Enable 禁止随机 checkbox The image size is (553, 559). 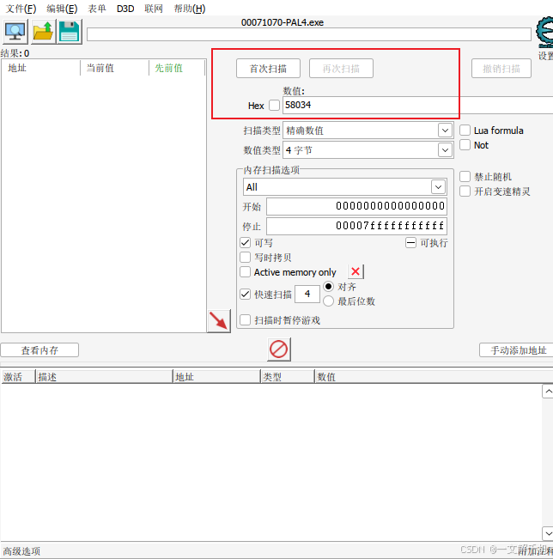click(x=465, y=177)
